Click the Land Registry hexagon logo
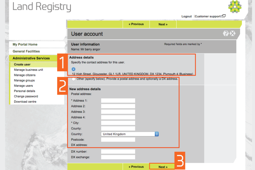This screenshot has height=170, width=255. (x=235, y=7)
